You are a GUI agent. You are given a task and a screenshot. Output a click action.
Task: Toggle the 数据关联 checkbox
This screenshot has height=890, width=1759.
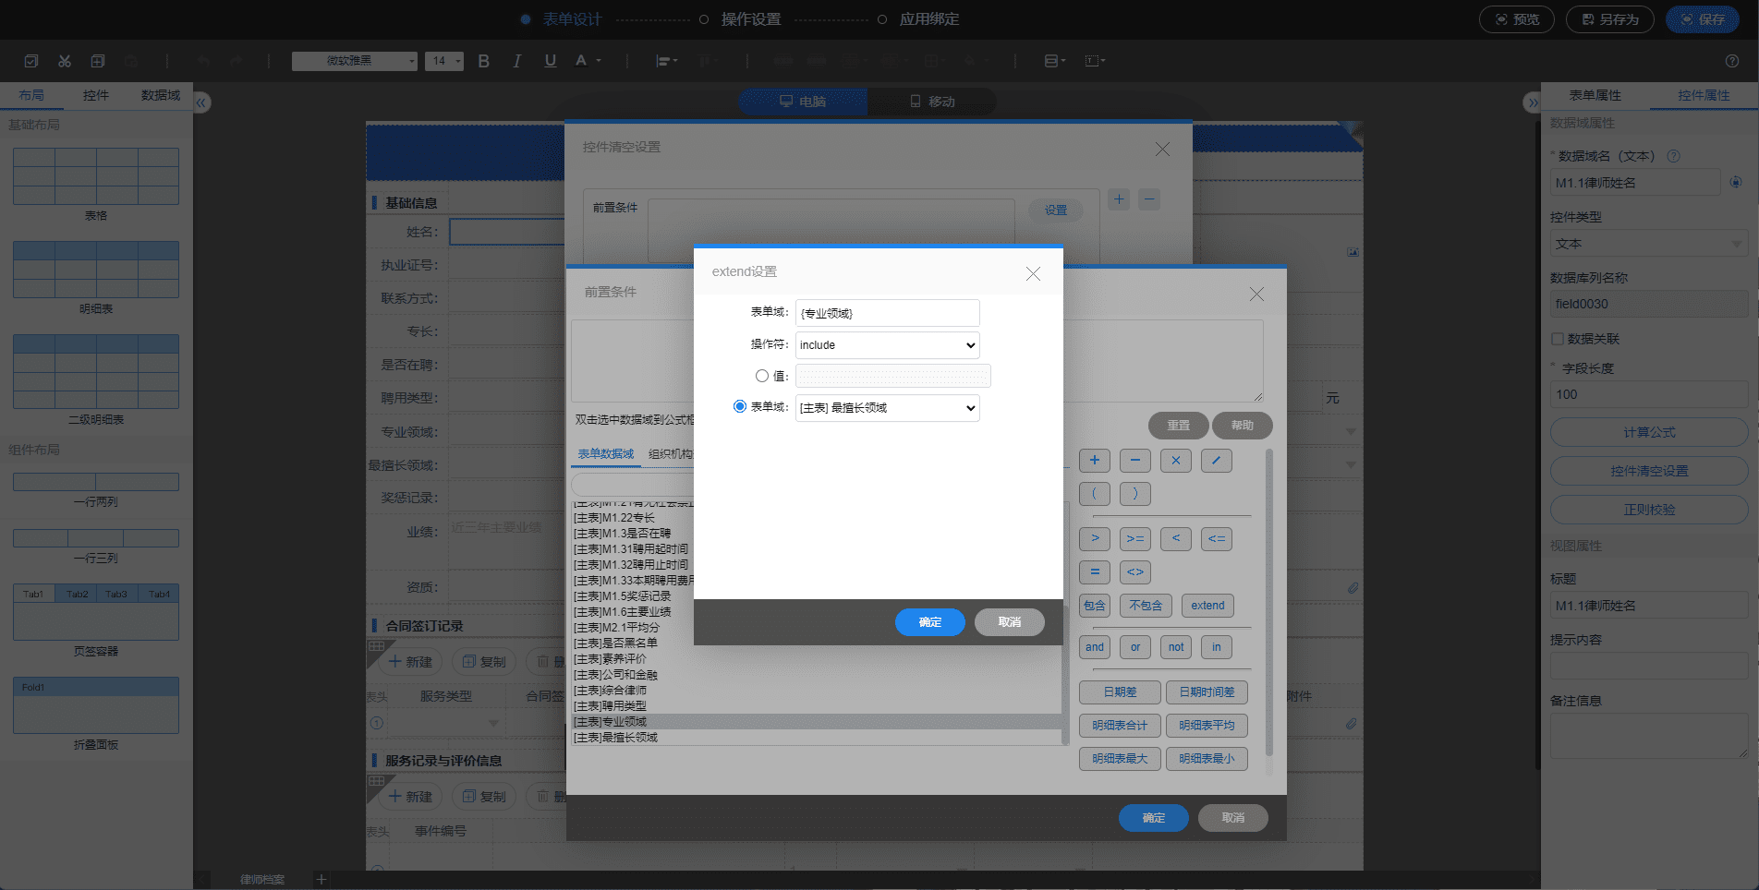click(1557, 339)
